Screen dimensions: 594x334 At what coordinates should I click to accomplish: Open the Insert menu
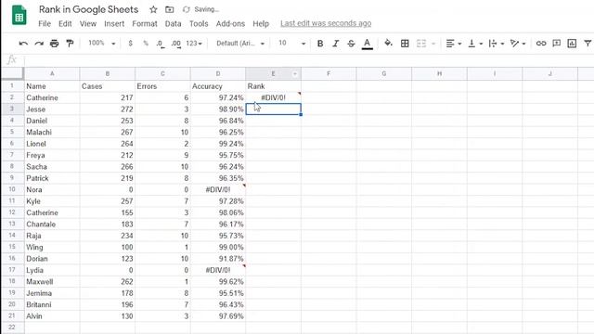(114, 23)
